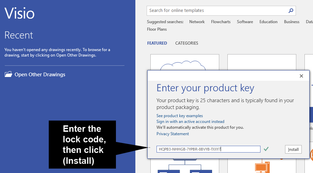Select the Flowcharts suggested search
This screenshot has height=173, width=313.
click(221, 22)
